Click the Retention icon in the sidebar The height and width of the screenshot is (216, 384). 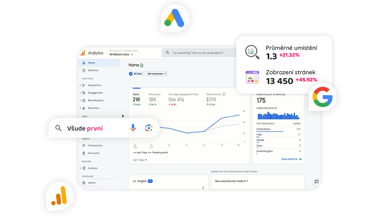[84, 108]
